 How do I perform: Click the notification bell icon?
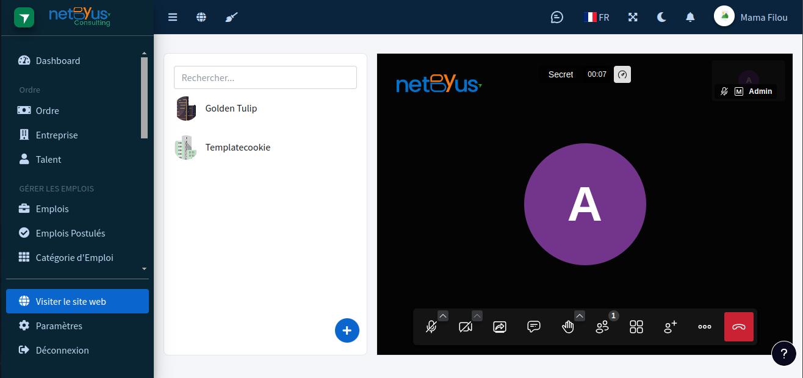[690, 17]
